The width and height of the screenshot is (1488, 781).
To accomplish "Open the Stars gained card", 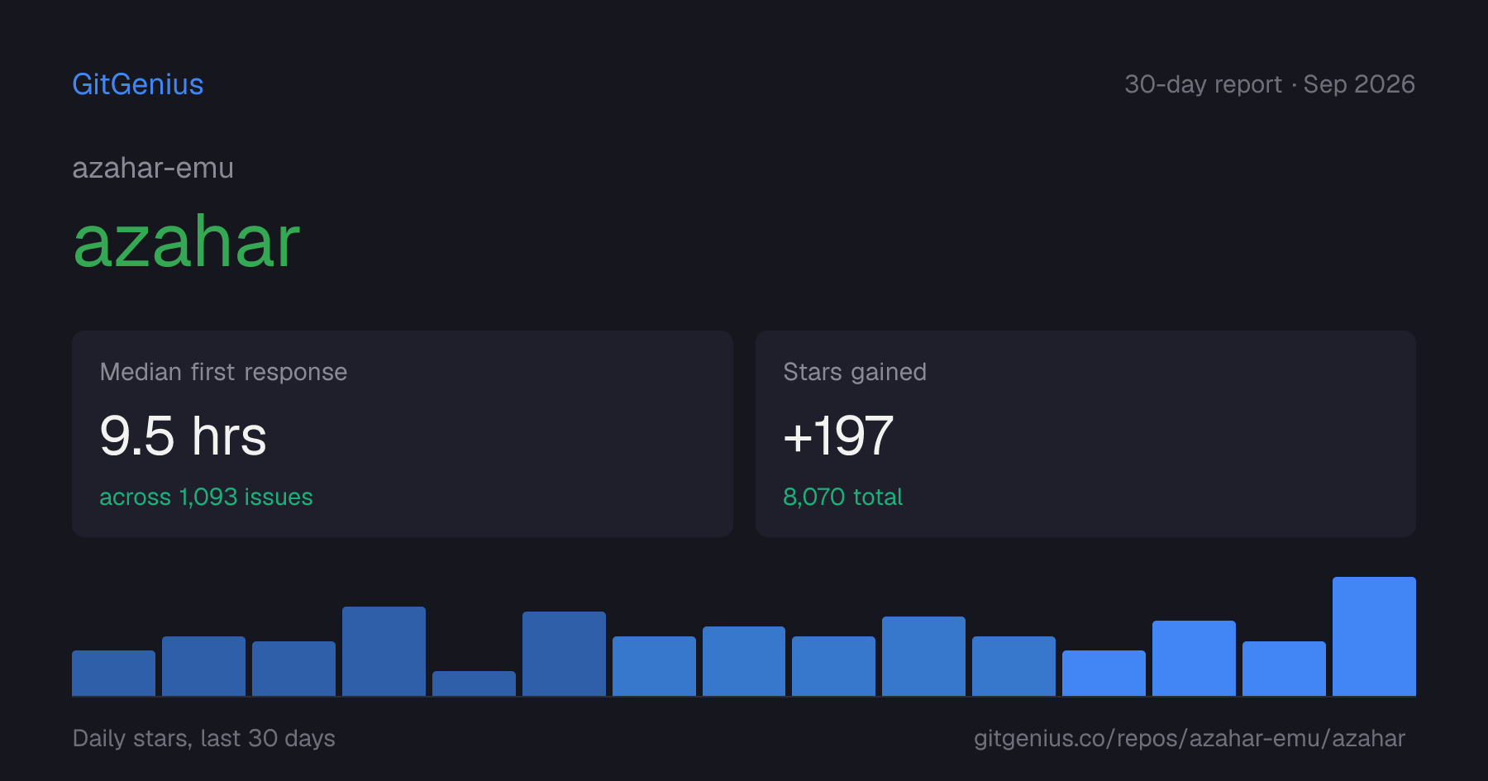I will [1085, 434].
